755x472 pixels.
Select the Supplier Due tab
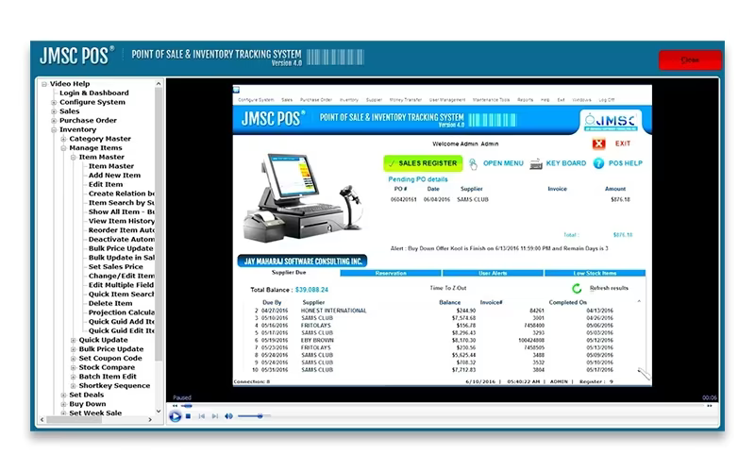289,273
